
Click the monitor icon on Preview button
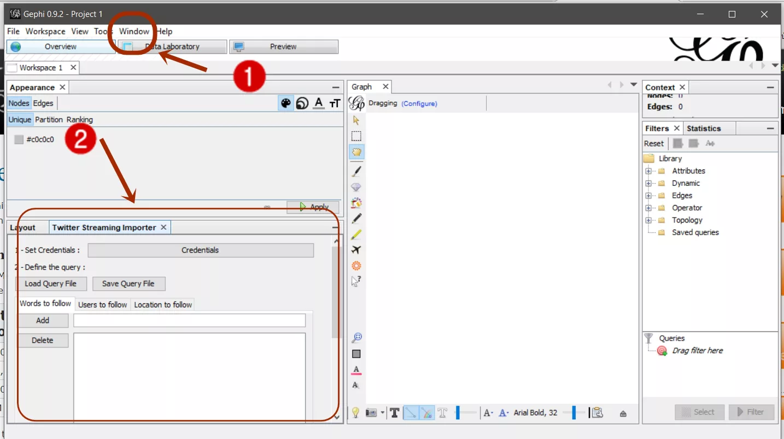click(x=239, y=46)
